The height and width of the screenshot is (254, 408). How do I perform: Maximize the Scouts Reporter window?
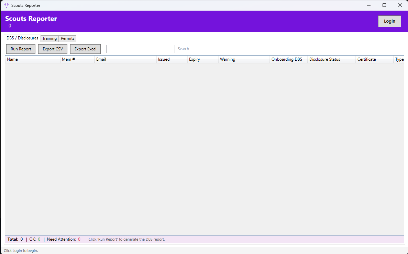[384, 5]
